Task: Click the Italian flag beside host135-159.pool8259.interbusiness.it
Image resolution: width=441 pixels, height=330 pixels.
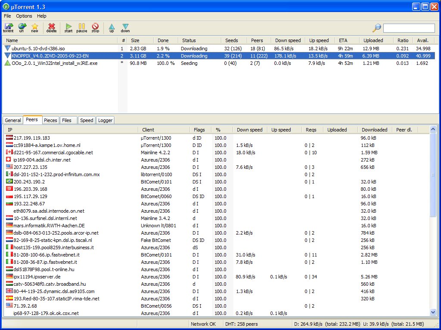Action: [x=9, y=247]
